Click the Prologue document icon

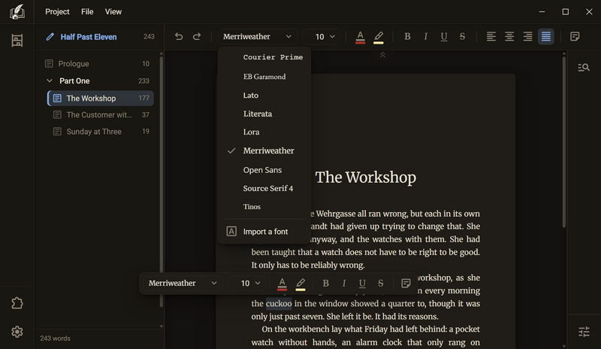(x=49, y=64)
